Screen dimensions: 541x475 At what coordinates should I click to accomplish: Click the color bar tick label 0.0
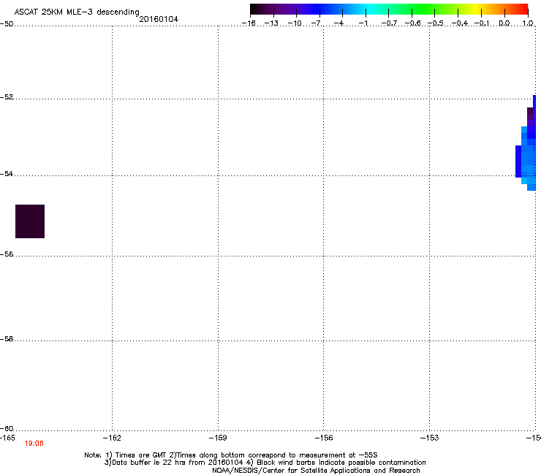504,23
